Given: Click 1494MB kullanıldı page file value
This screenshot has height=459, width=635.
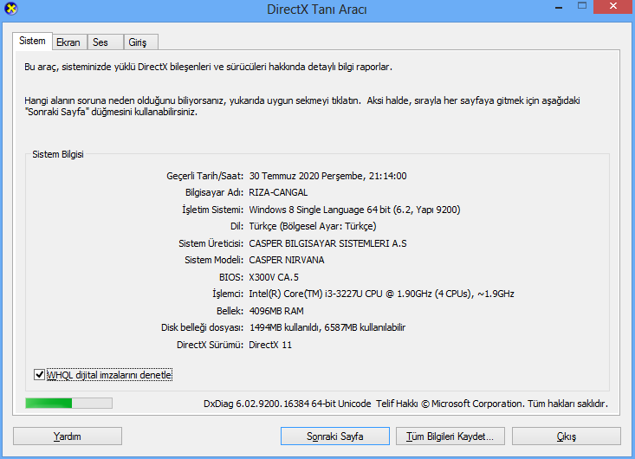Looking at the screenshot, I should point(327,327).
